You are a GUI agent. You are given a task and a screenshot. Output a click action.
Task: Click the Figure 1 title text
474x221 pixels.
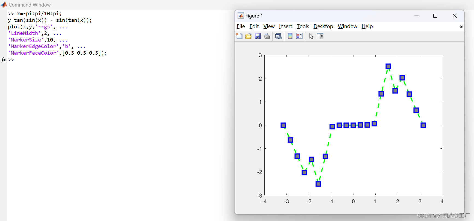tap(254, 16)
